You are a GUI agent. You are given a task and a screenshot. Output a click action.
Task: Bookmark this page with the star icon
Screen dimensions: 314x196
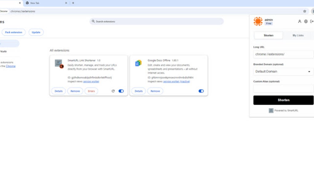[304, 11]
